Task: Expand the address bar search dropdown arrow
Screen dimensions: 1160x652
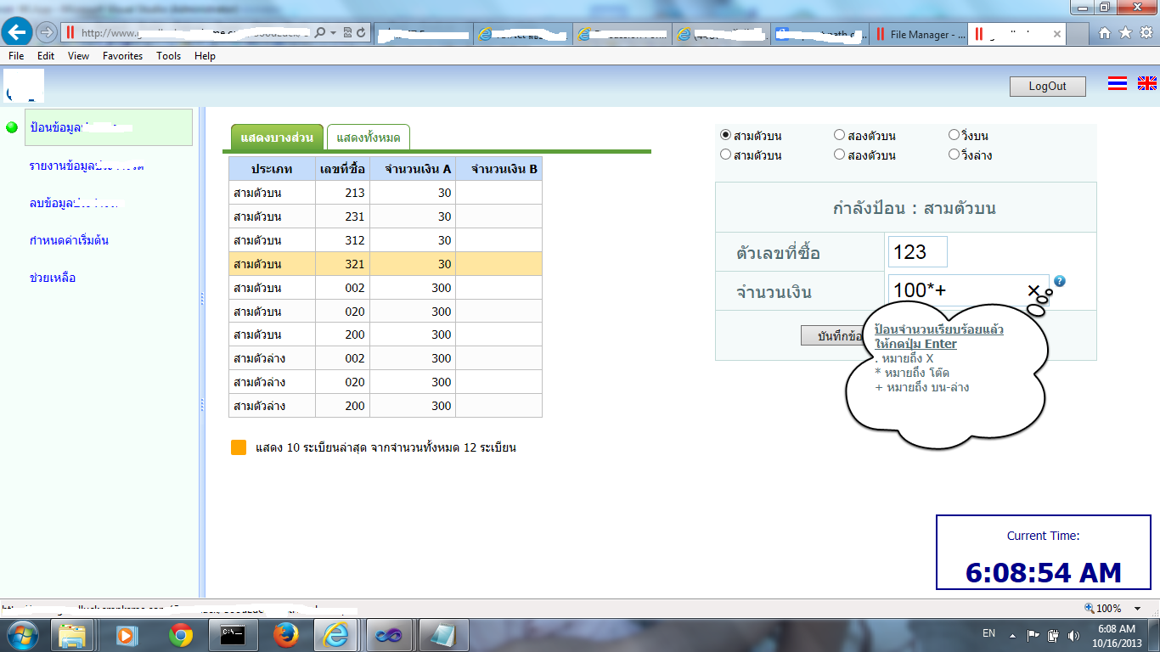Action: tap(334, 33)
